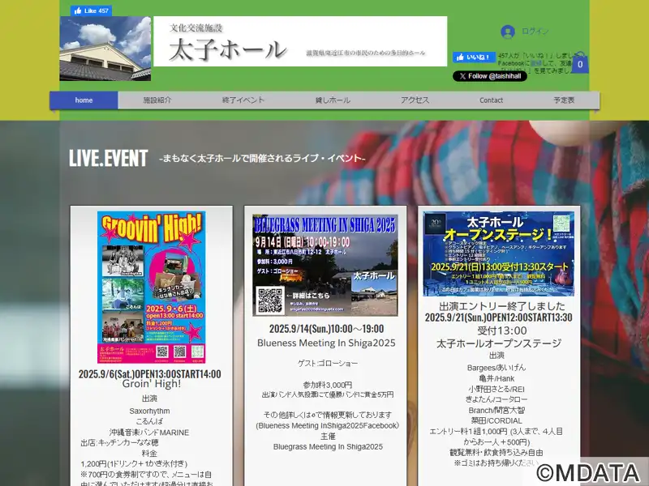Follow @taishihall on X
This screenshot has width=649, height=486.
pos(490,76)
